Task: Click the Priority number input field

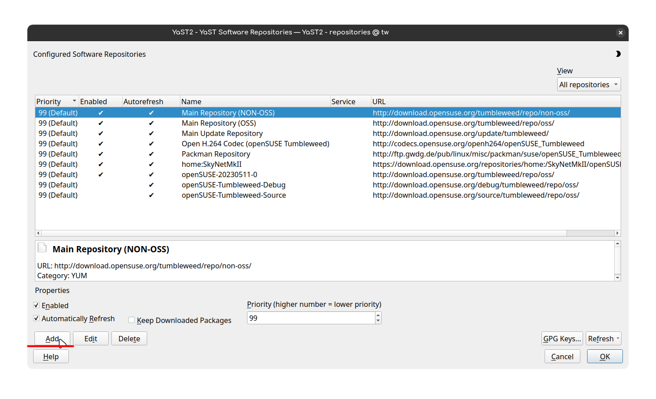Action: [x=311, y=318]
